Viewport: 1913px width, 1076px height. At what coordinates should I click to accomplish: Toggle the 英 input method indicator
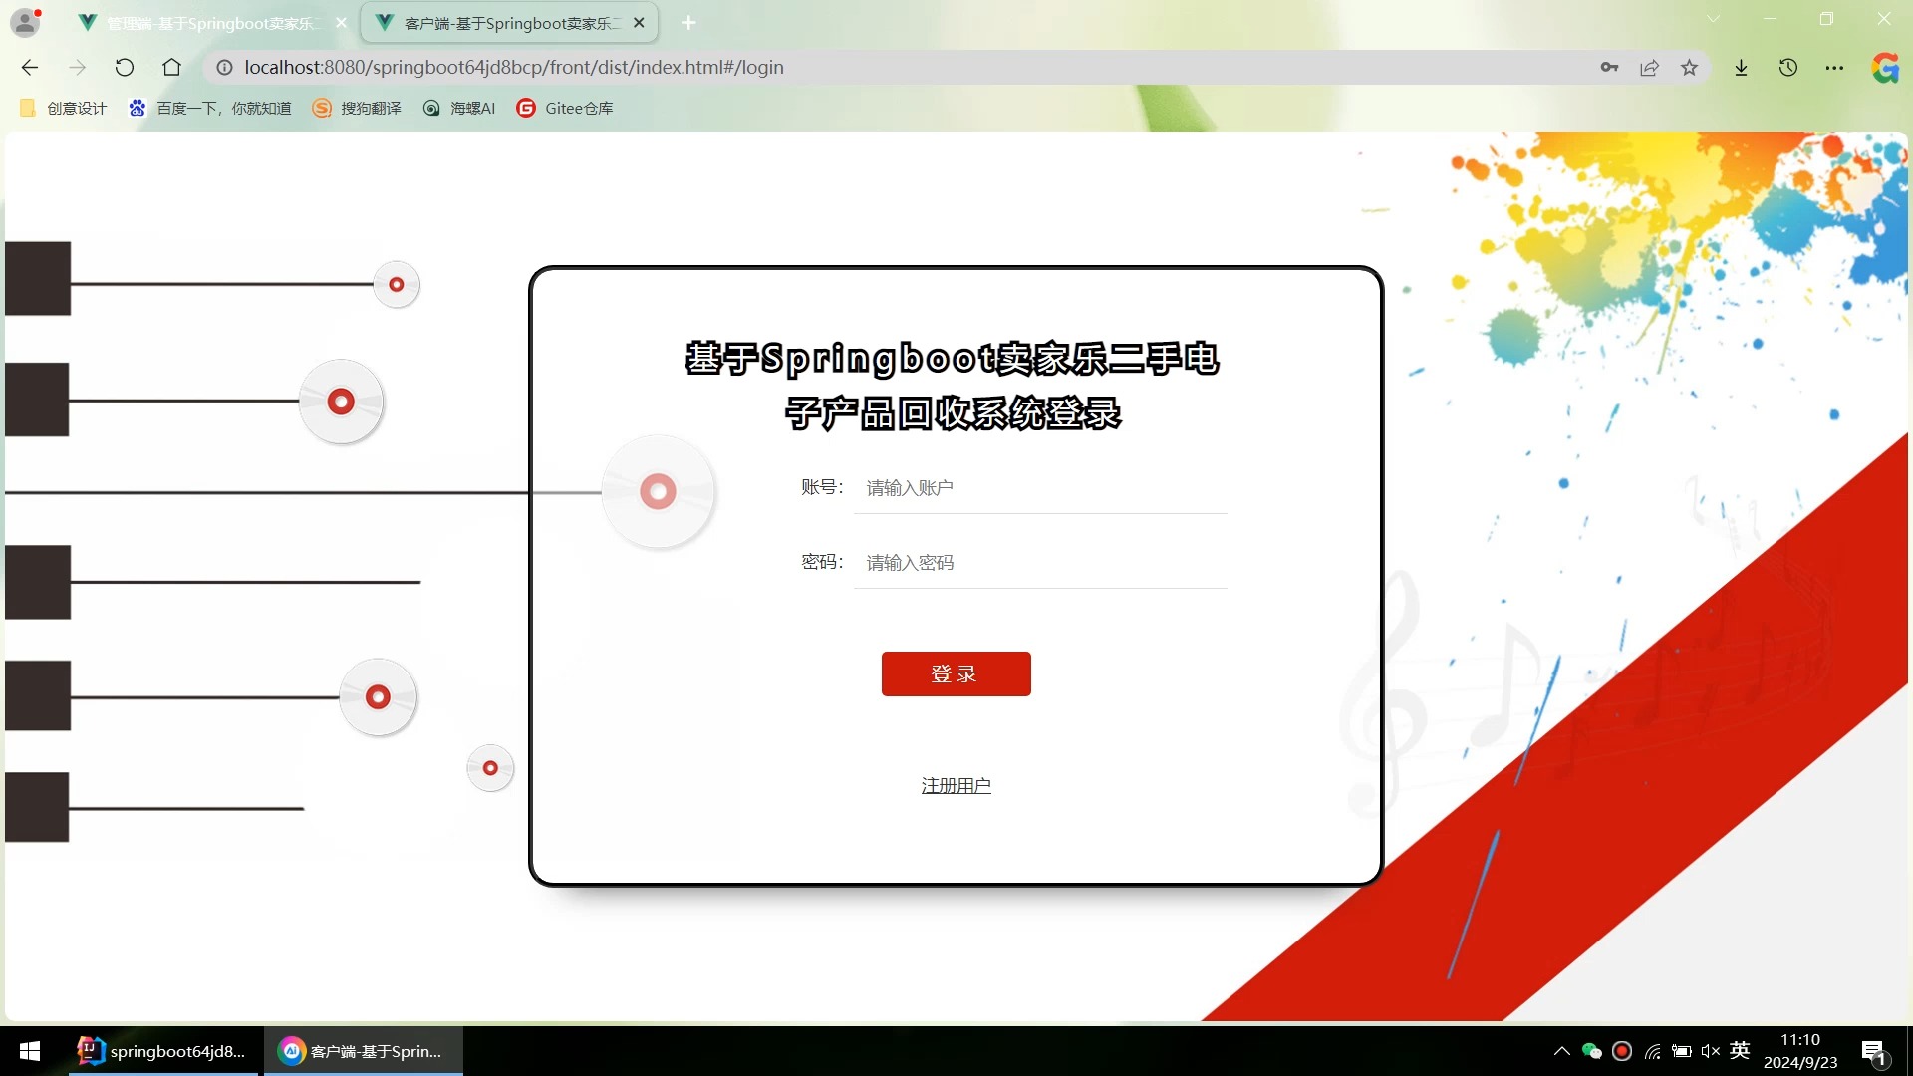tap(1741, 1050)
